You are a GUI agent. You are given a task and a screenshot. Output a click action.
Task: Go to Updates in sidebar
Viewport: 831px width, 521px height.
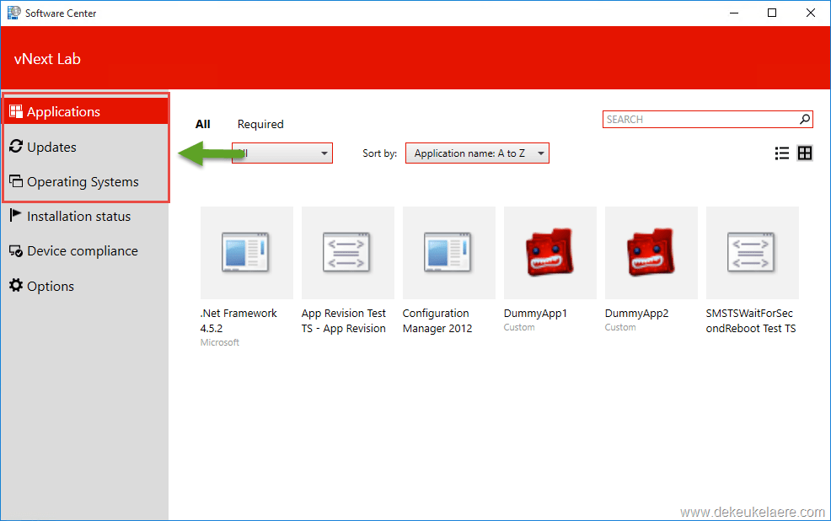pos(86,147)
